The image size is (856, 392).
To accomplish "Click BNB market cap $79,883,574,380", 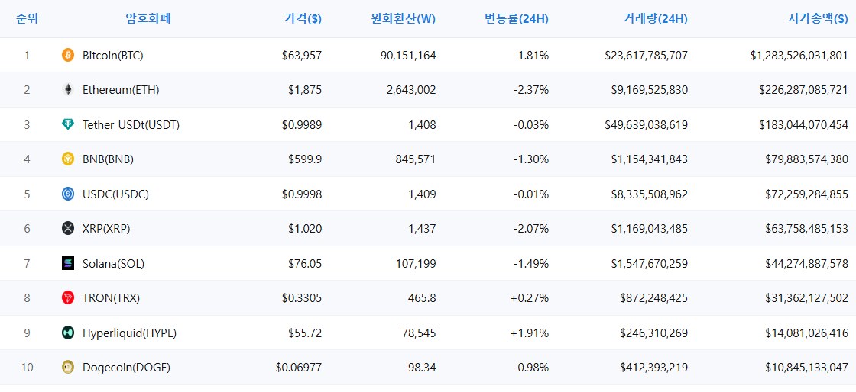I will pyautogui.click(x=807, y=159).
